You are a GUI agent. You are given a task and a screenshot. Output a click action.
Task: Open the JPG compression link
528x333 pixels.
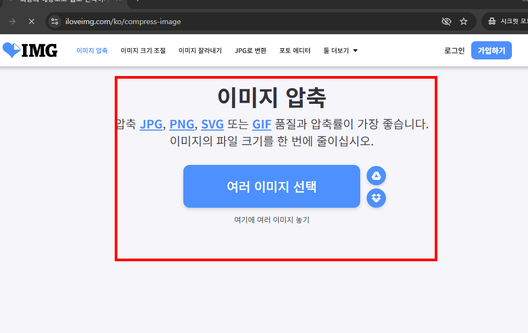pos(151,124)
